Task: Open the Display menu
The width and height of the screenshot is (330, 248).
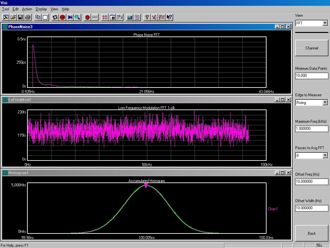Action: pyautogui.click(x=41, y=9)
